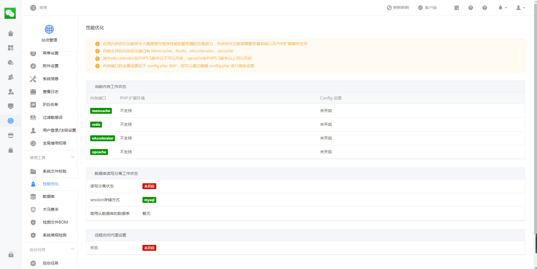The width and height of the screenshot is (537, 269).
Task: Open the 客户端 client link
Action: [x=427, y=8]
